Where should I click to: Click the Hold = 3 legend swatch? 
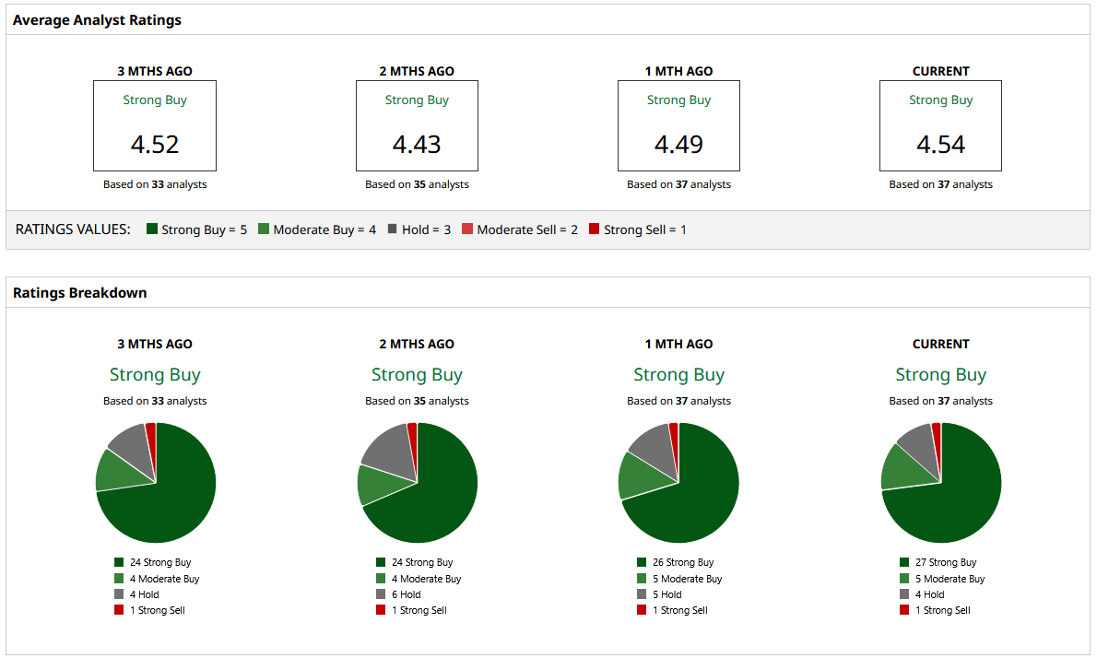393,229
